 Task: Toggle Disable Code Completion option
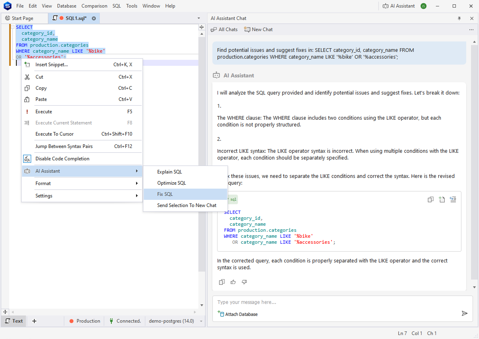click(x=62, y=159)
